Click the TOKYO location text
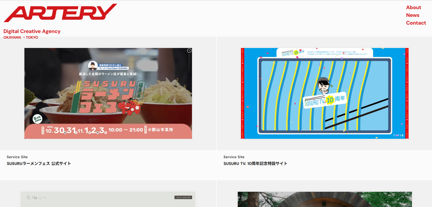 coord(32,37)
